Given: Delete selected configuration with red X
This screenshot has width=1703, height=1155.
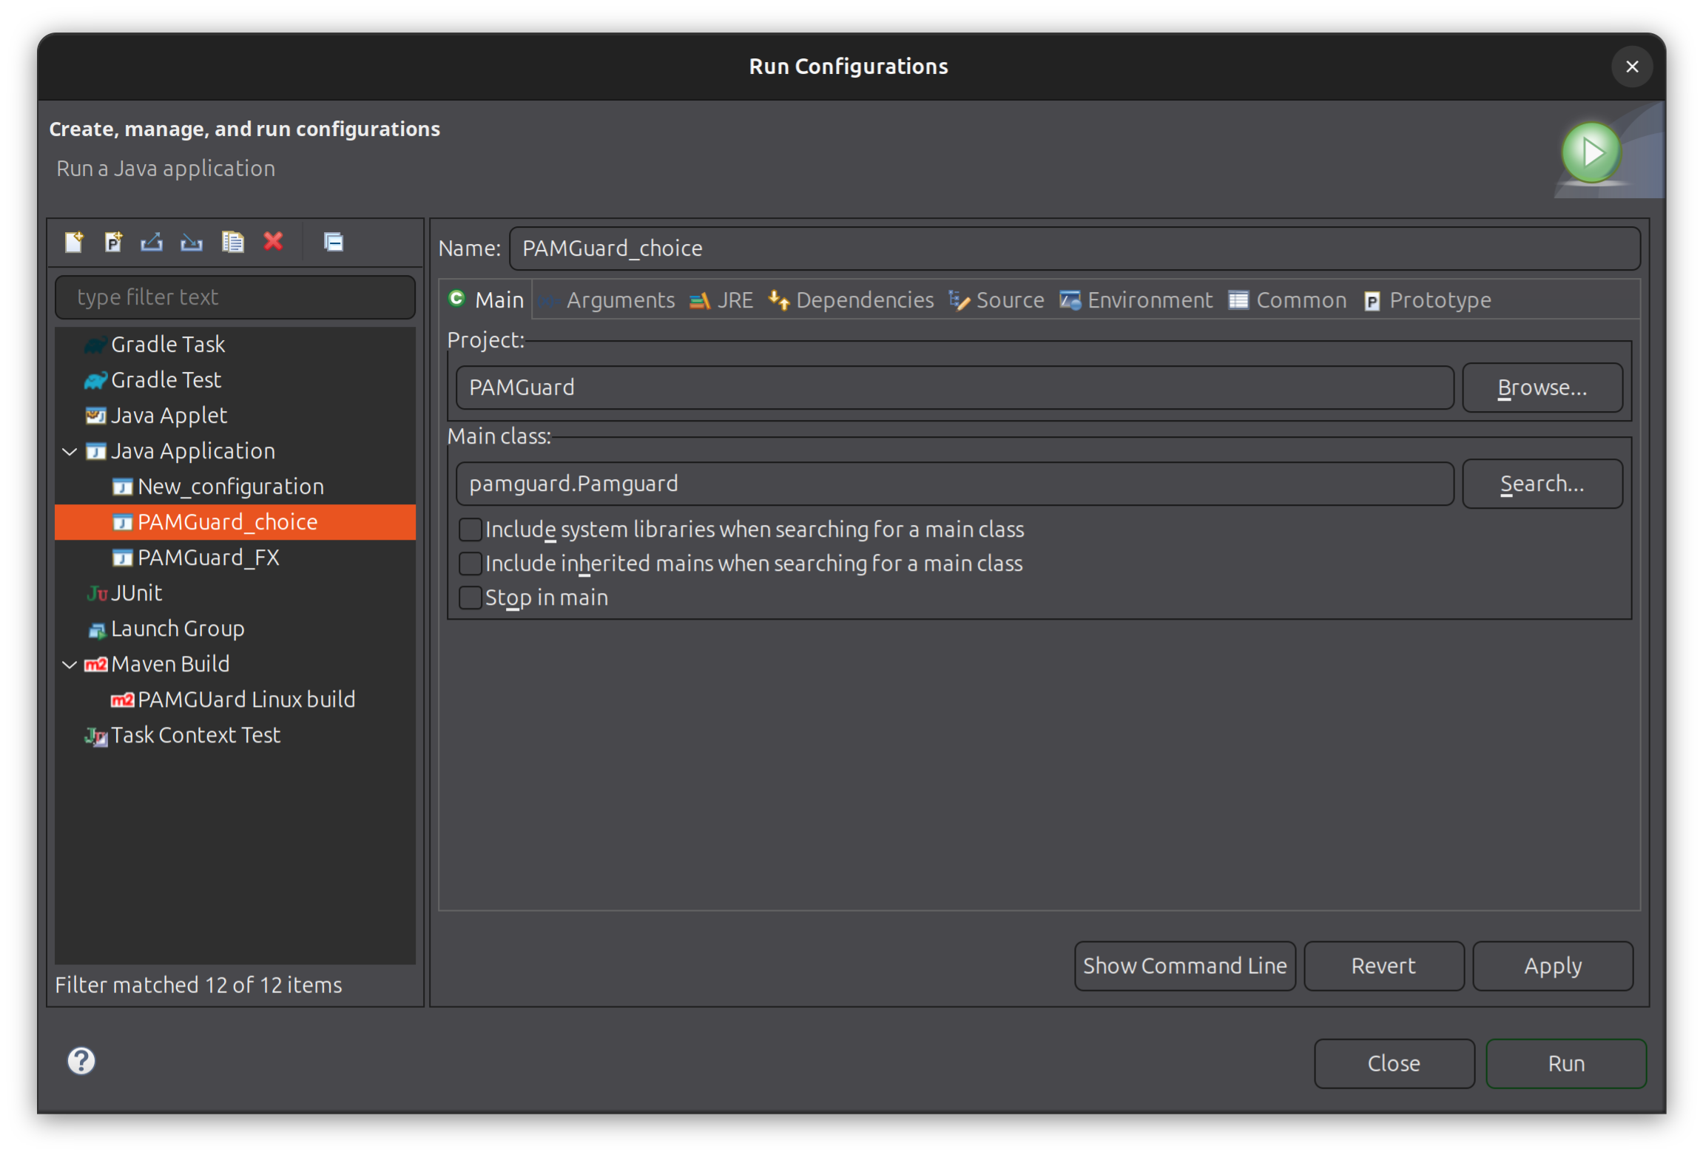Looking at the screenshot, I should [x=273, y=241].
